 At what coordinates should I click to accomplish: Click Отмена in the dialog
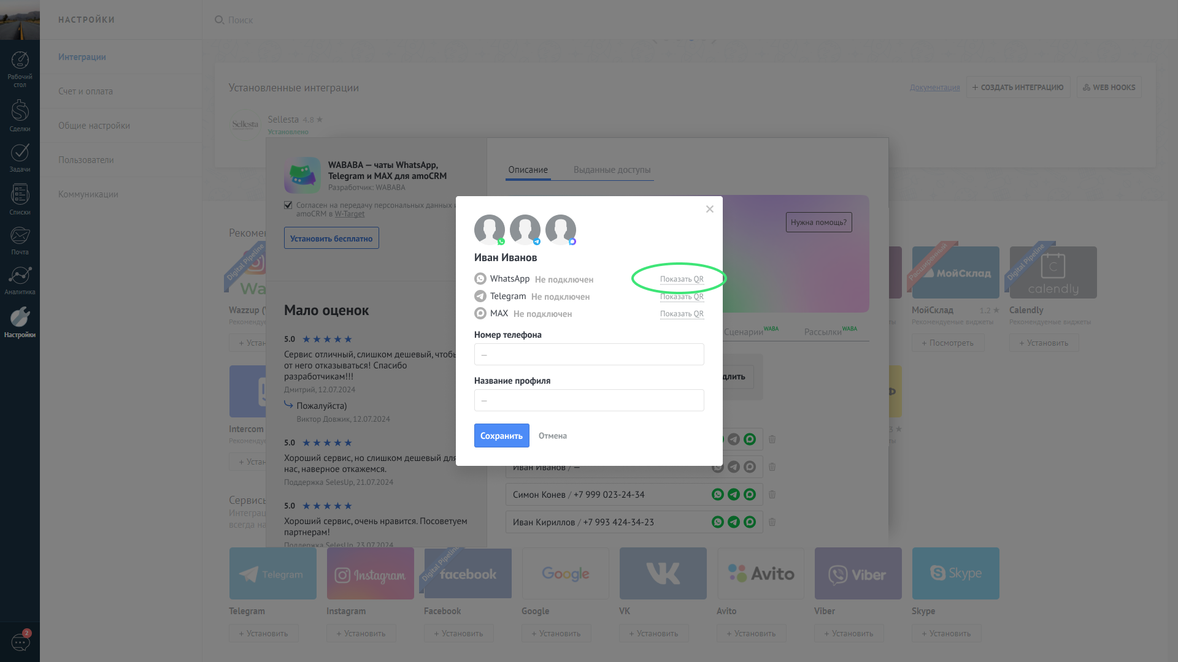[552, 436]
